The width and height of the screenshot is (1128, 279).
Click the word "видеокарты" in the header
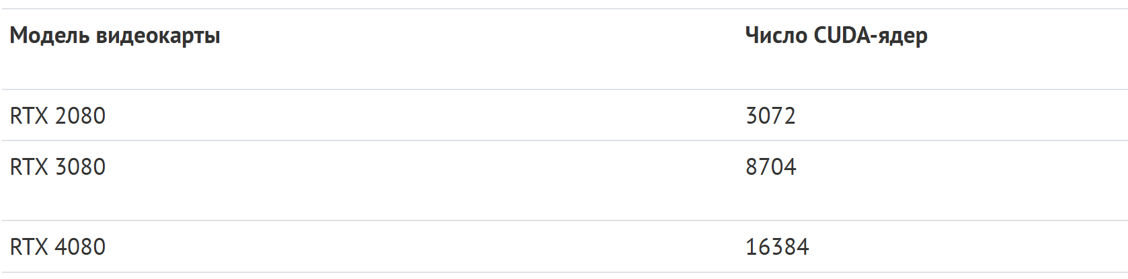158,36
